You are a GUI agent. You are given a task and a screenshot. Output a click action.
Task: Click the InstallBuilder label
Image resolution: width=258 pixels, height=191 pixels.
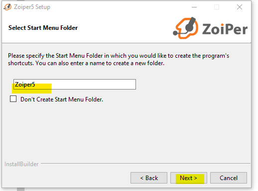point(21,164)
